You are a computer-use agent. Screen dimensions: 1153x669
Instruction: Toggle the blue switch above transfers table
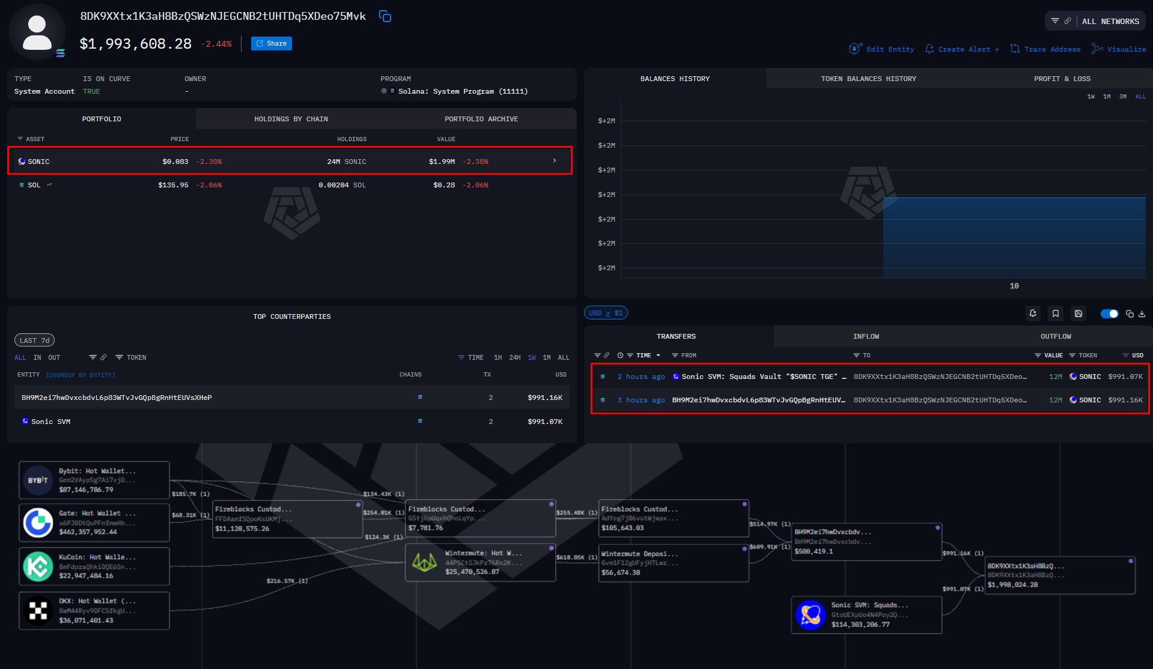click(1109, 313)
